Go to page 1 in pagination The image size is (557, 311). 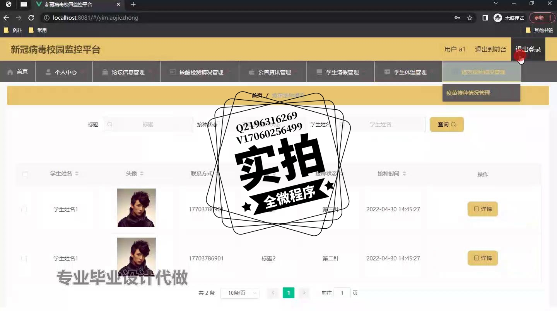[x=289, y=293]
